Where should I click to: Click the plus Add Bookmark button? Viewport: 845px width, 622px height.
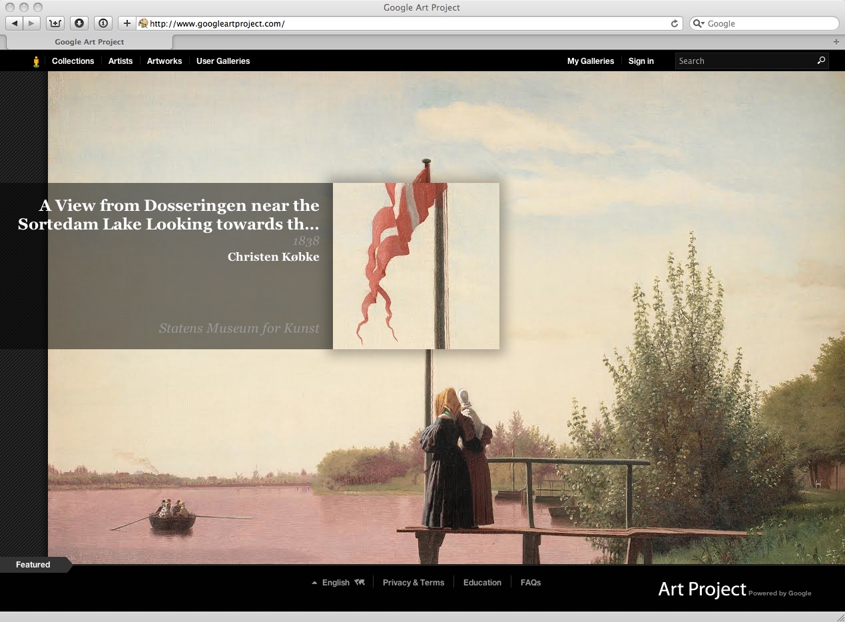pyautogui.click(x=127, y=23)
